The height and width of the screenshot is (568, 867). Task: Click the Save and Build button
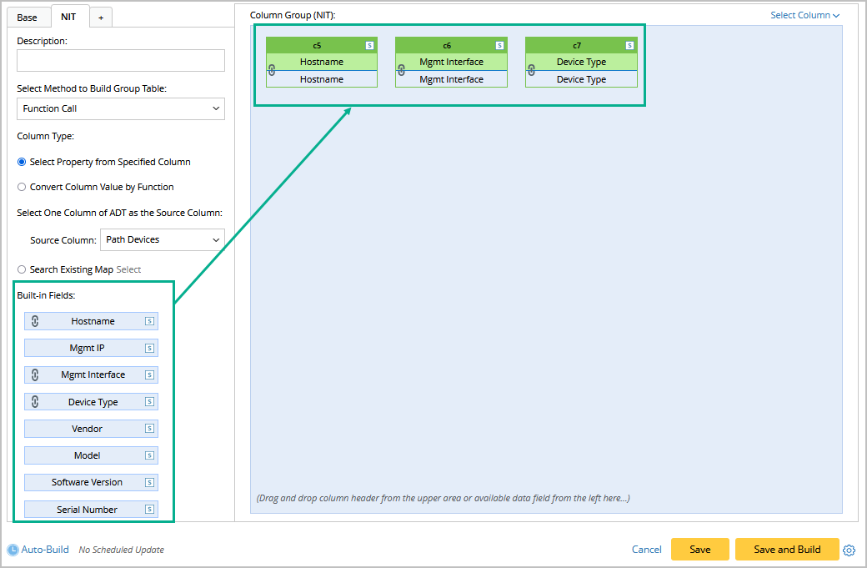tap(787, 549)
